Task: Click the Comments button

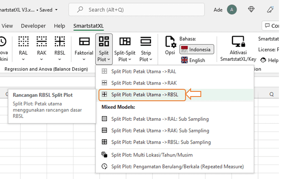Action: 270,26
